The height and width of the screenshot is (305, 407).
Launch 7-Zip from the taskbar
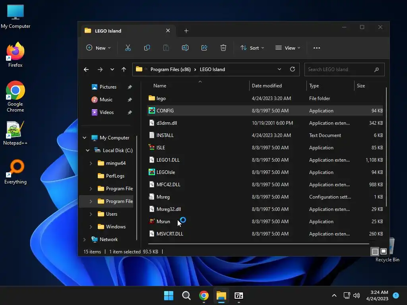(x=238, y=295)
